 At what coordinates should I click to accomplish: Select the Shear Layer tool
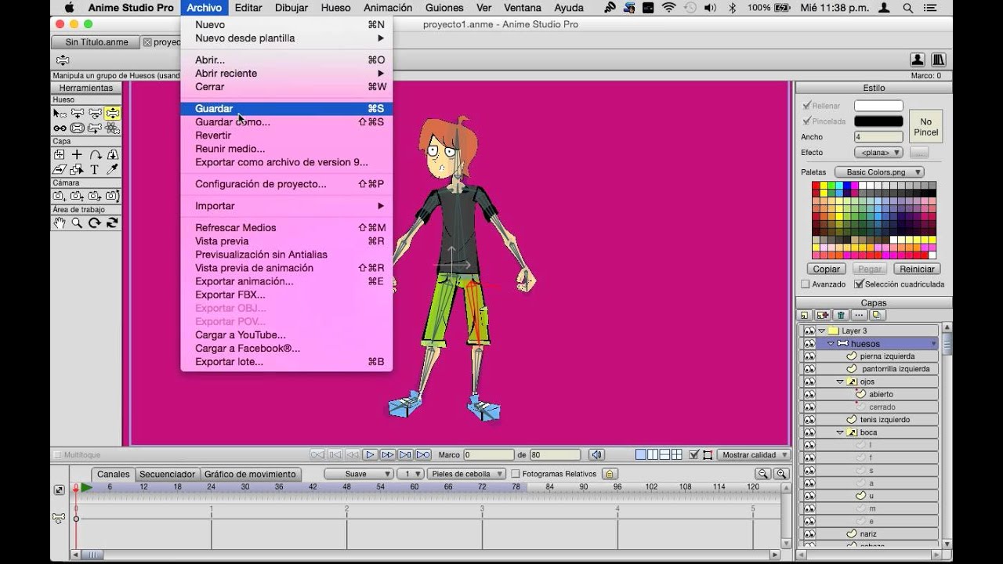tap(60, 169)
